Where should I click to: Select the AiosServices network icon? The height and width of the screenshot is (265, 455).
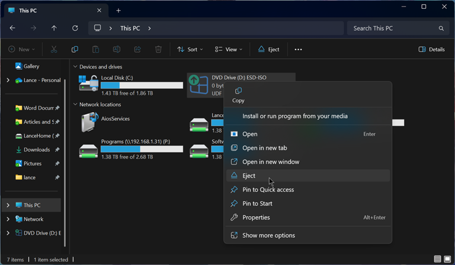[89, 122]
